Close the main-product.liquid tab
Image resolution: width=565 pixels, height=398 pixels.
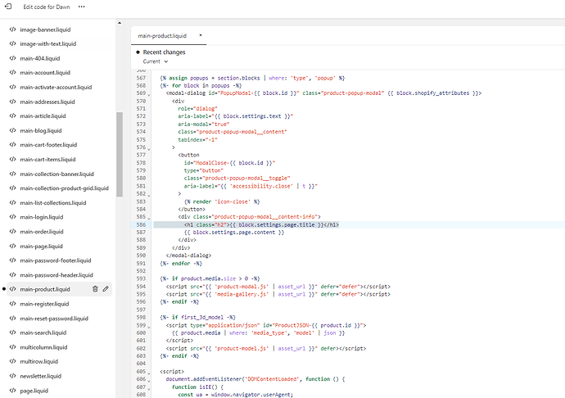201,36
